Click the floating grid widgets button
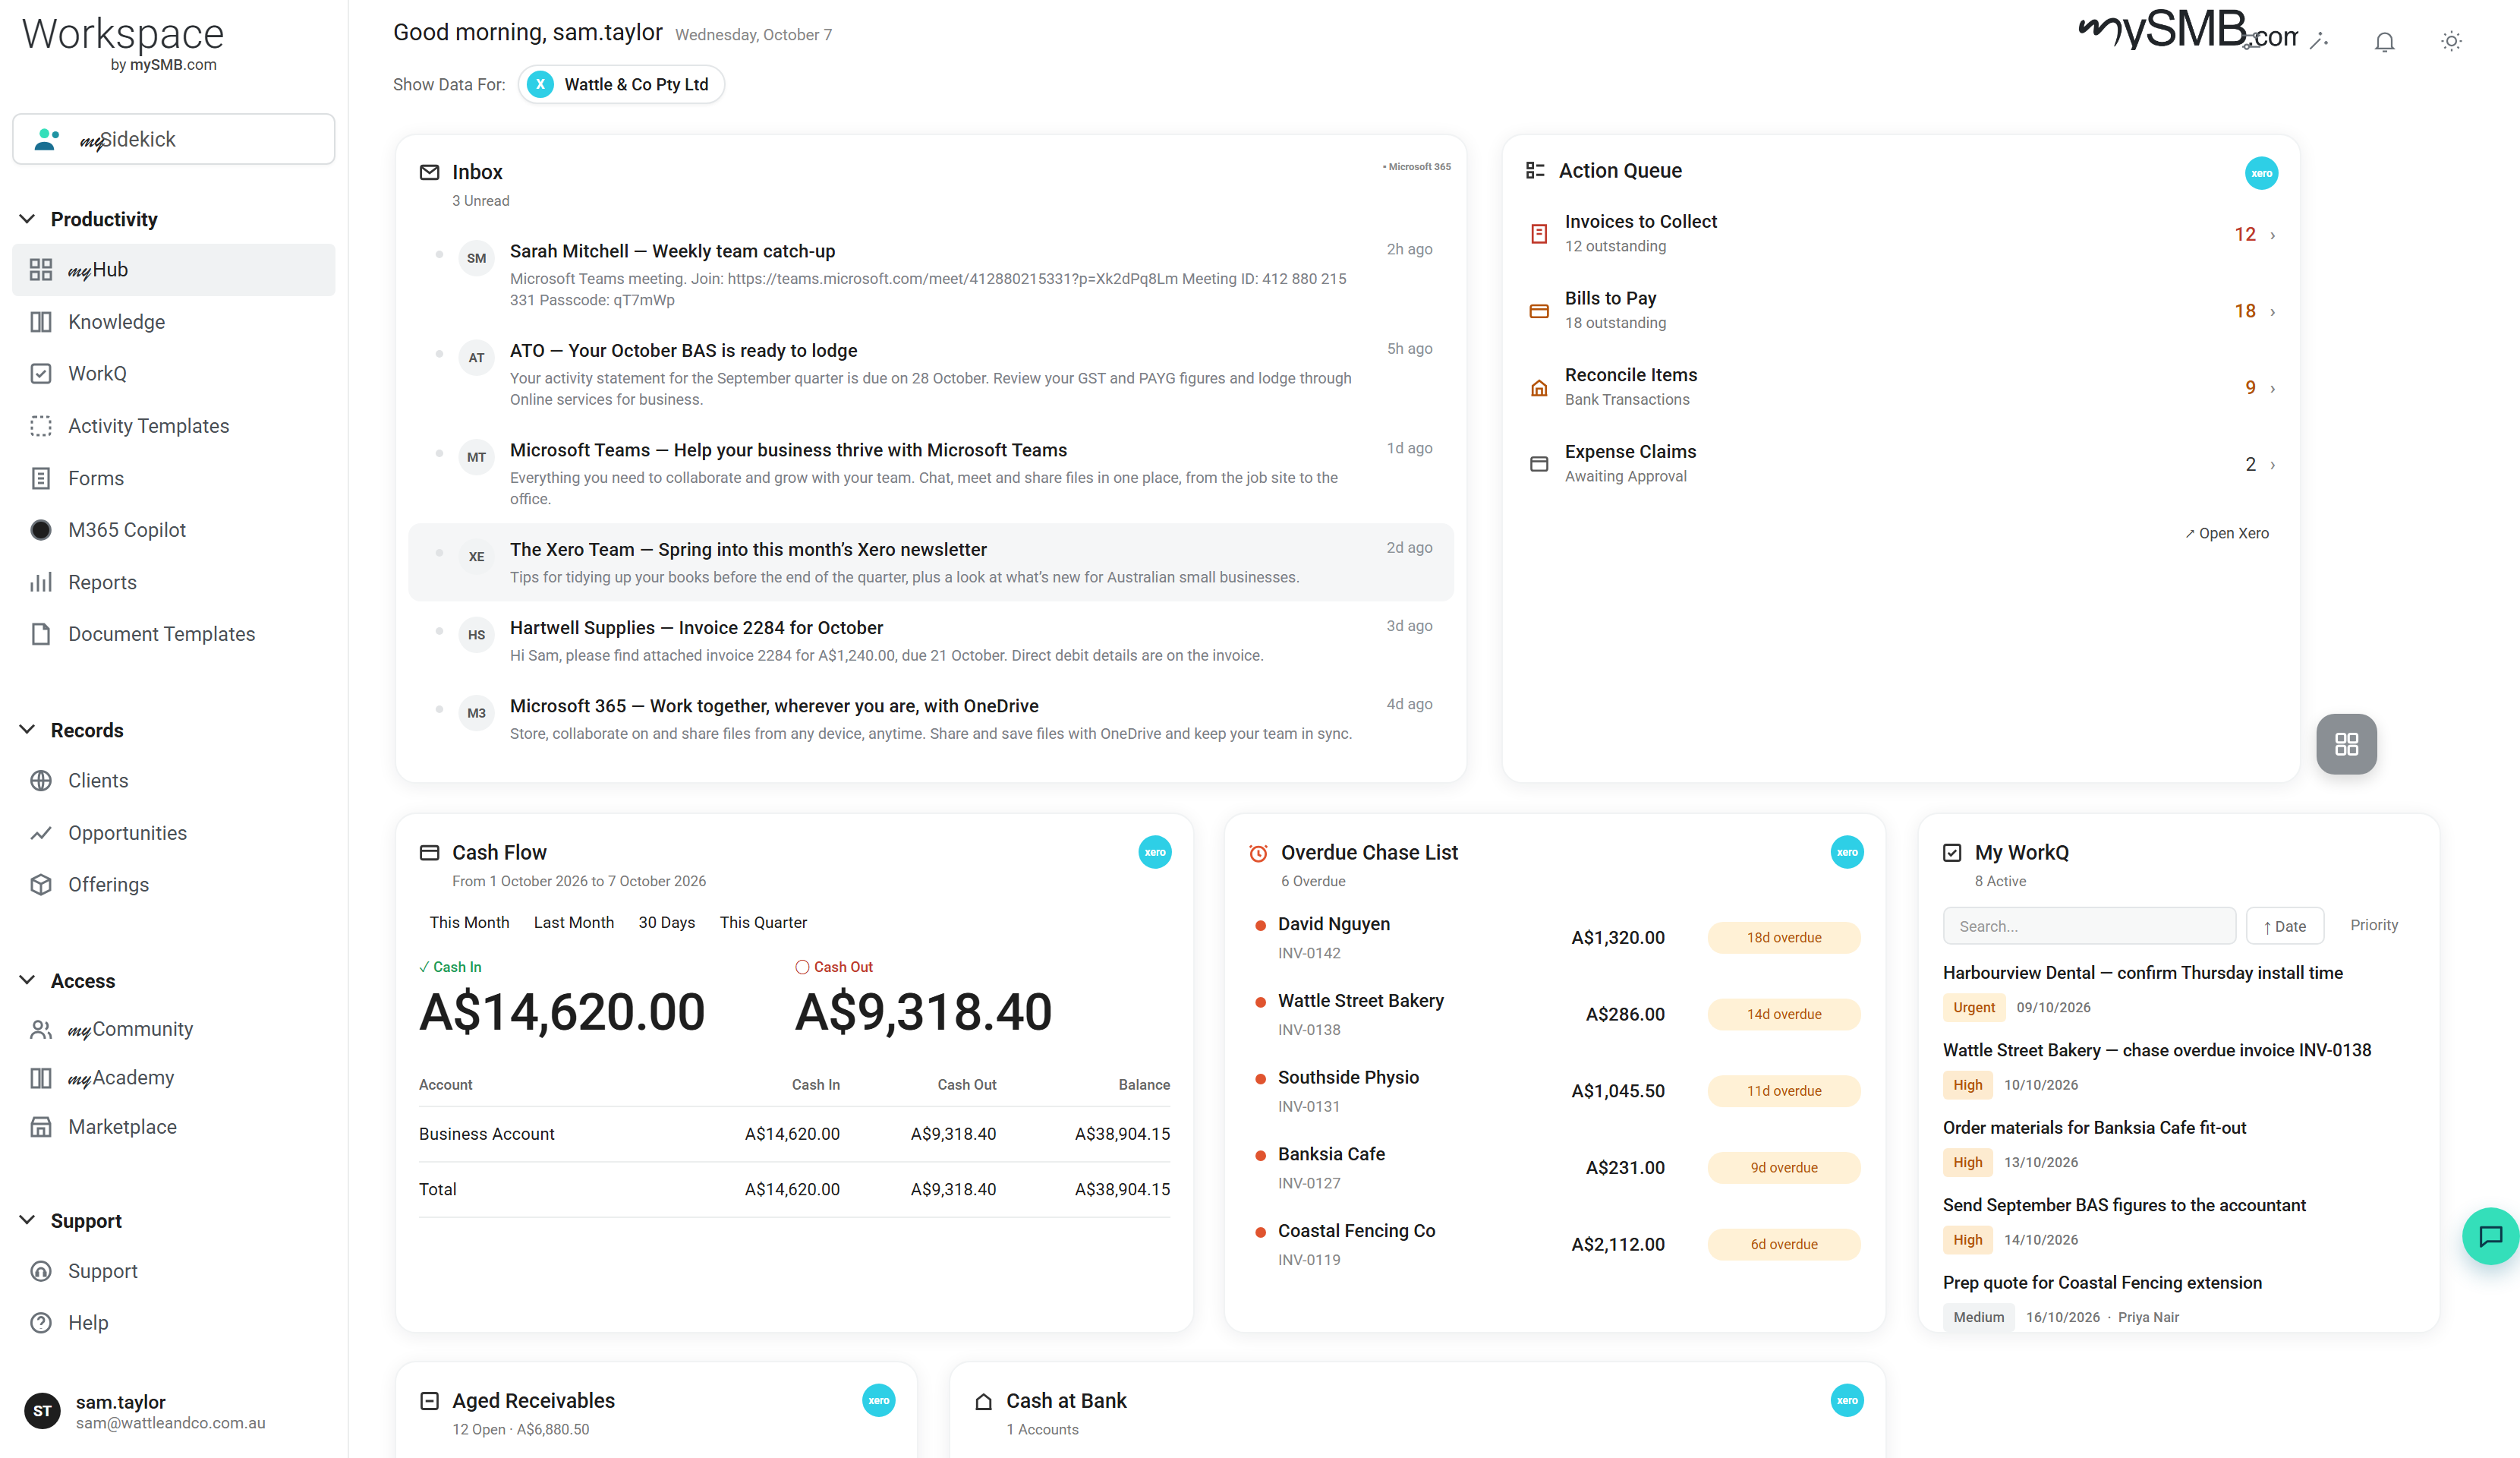Image resolution: width=2520 pixels, height=1458 pixels. [x=2346, y=743]
